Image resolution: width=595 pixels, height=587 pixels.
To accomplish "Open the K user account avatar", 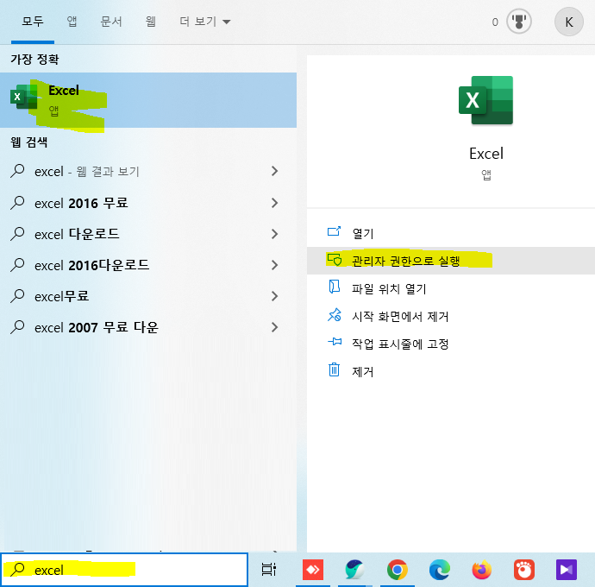I will coord(568,22).
